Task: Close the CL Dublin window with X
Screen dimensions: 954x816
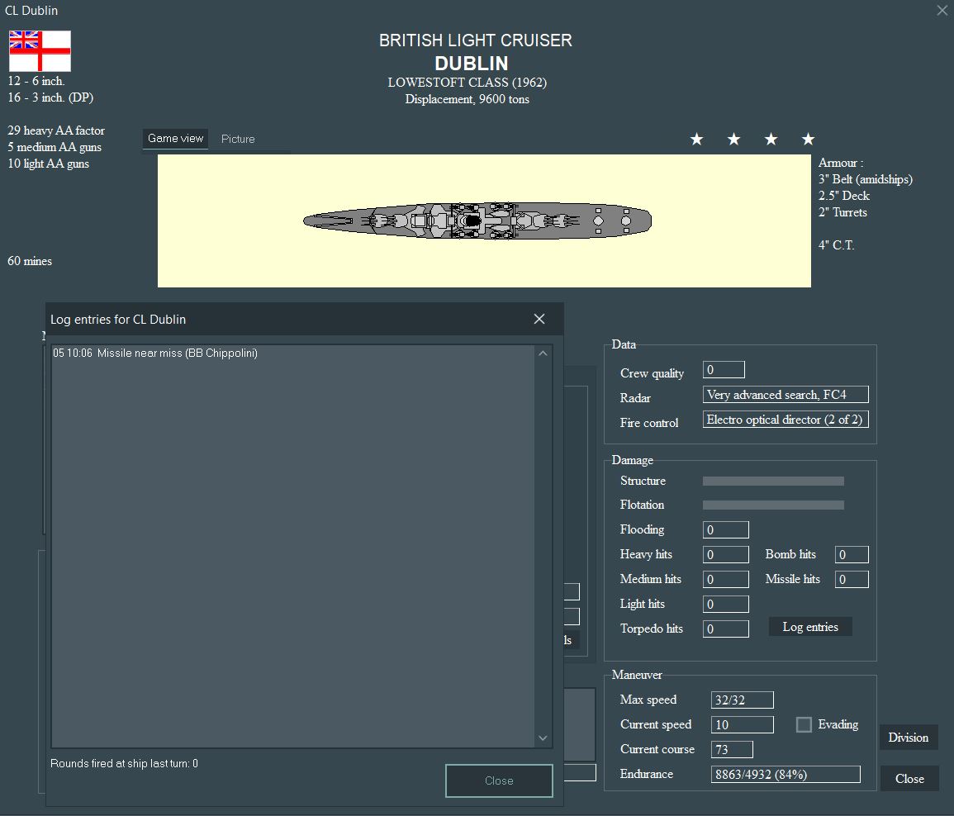Action: [x=942, y=10]
